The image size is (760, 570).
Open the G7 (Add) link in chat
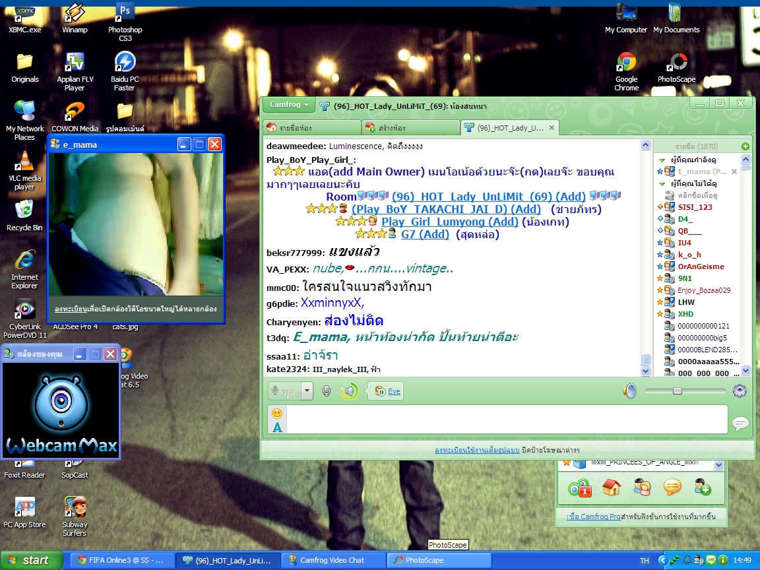(425, 235)
